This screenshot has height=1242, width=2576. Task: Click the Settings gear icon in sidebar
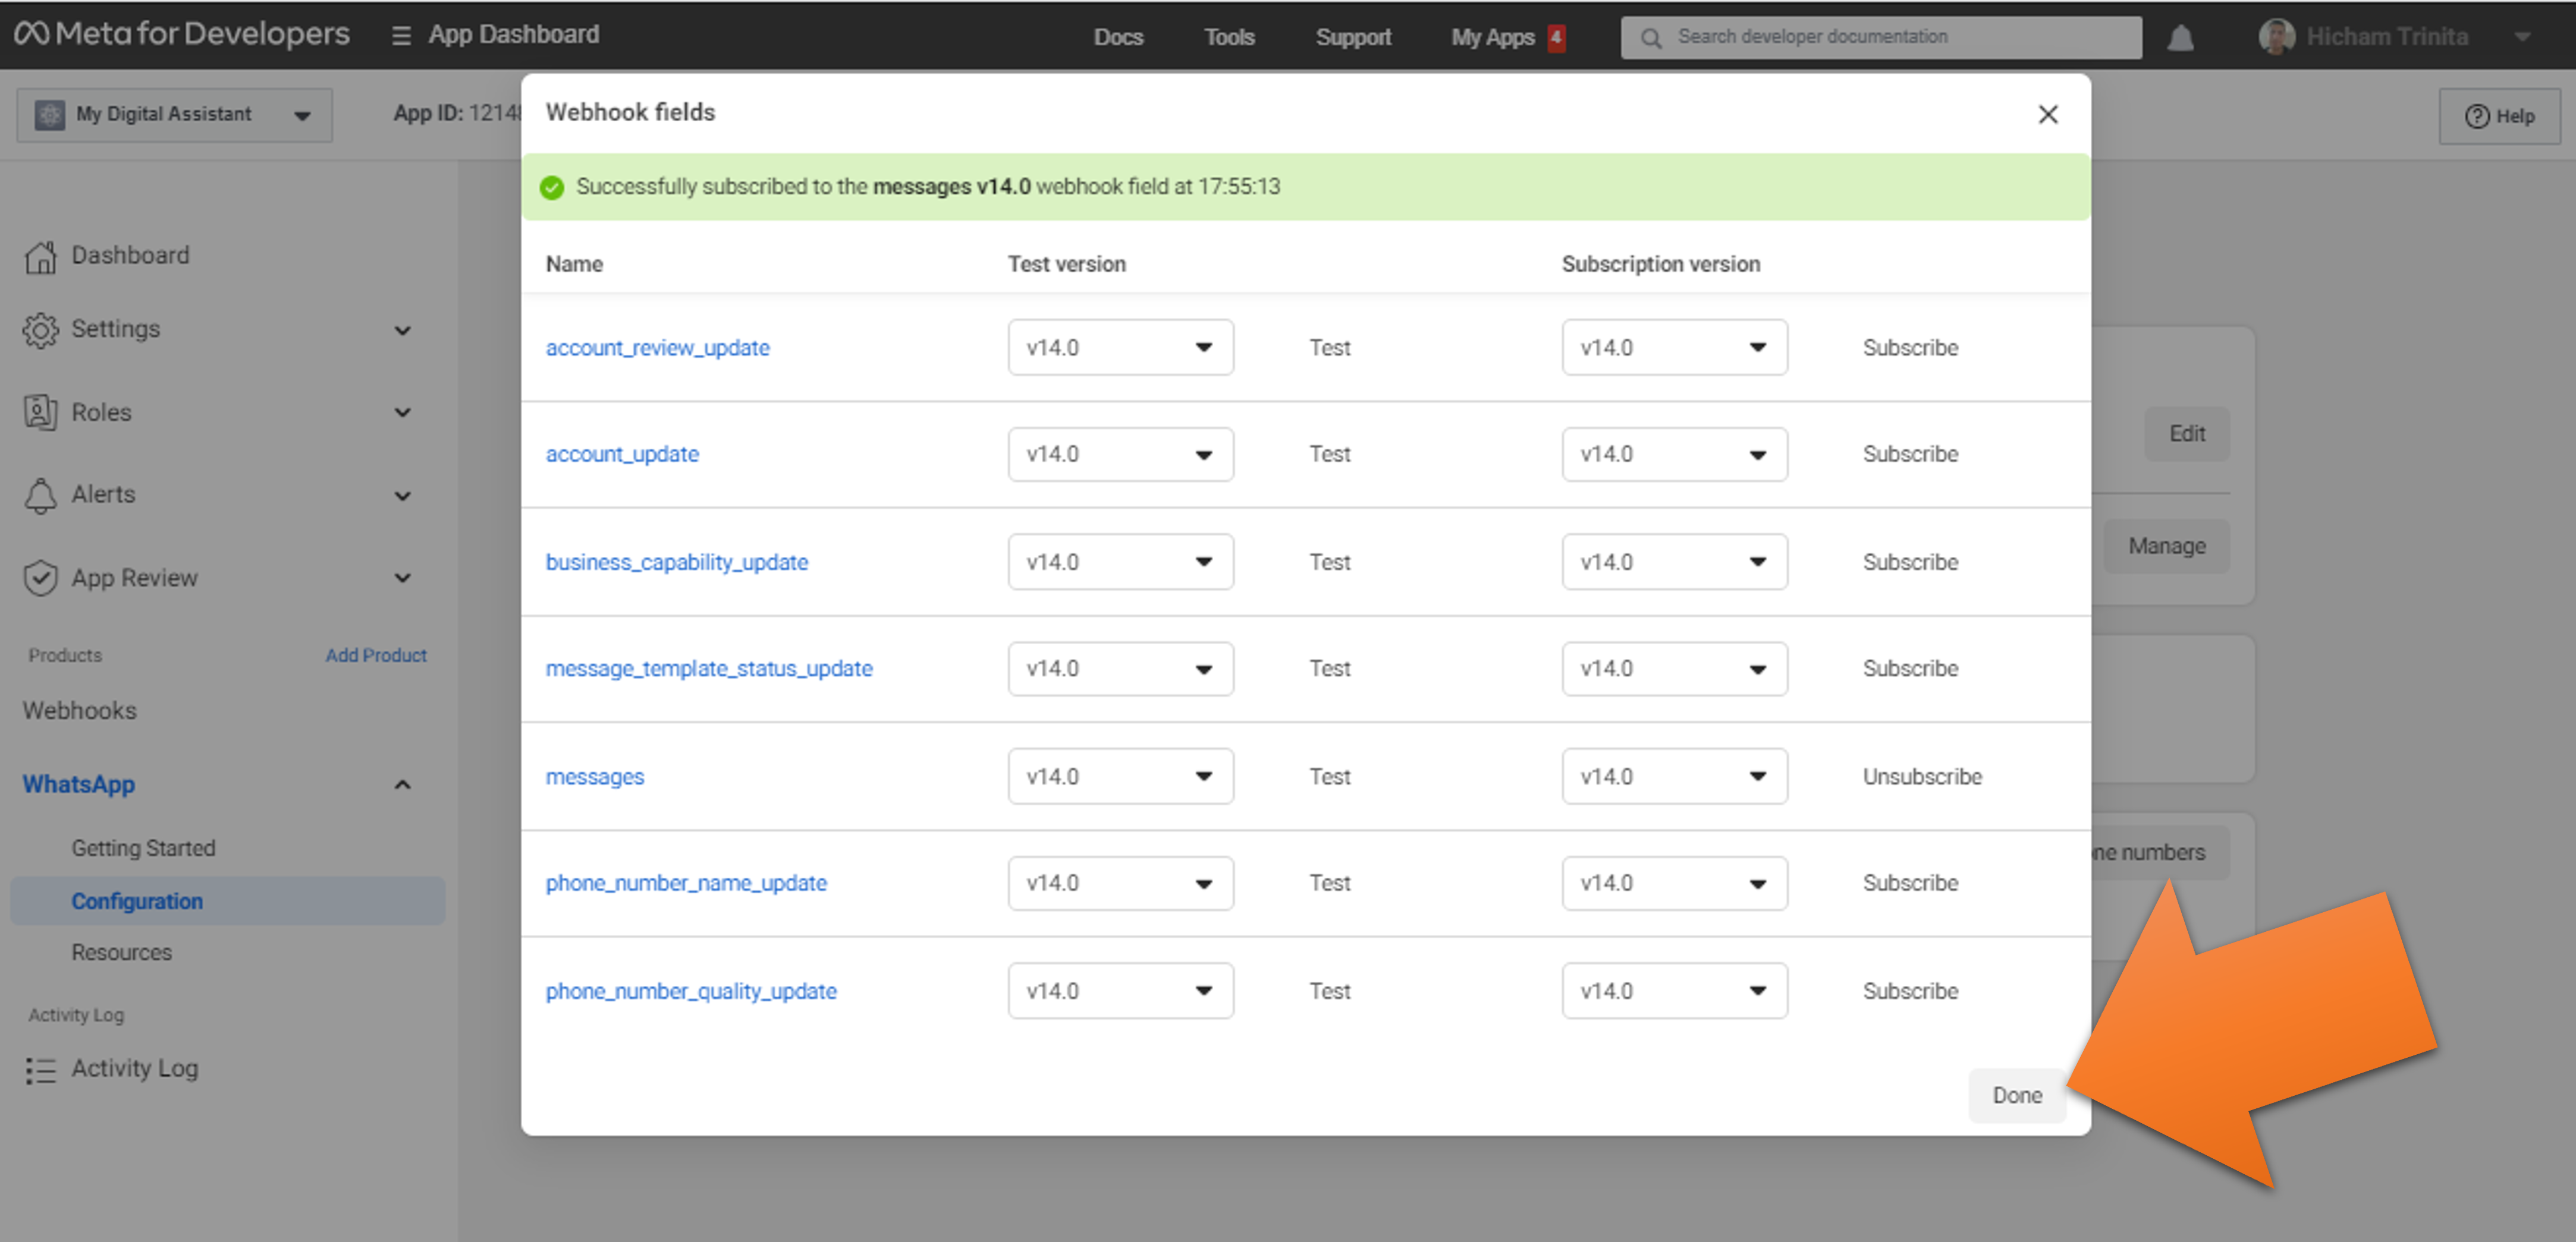[x=40, y=330]
